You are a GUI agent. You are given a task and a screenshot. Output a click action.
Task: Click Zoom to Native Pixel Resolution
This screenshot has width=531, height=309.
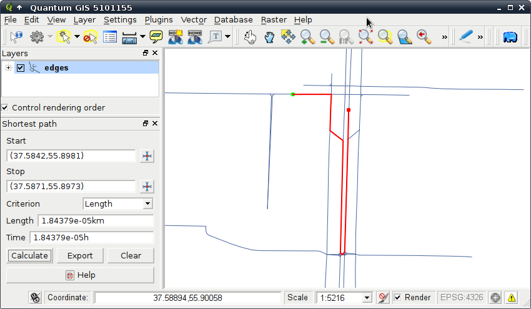tap(346, 37)
